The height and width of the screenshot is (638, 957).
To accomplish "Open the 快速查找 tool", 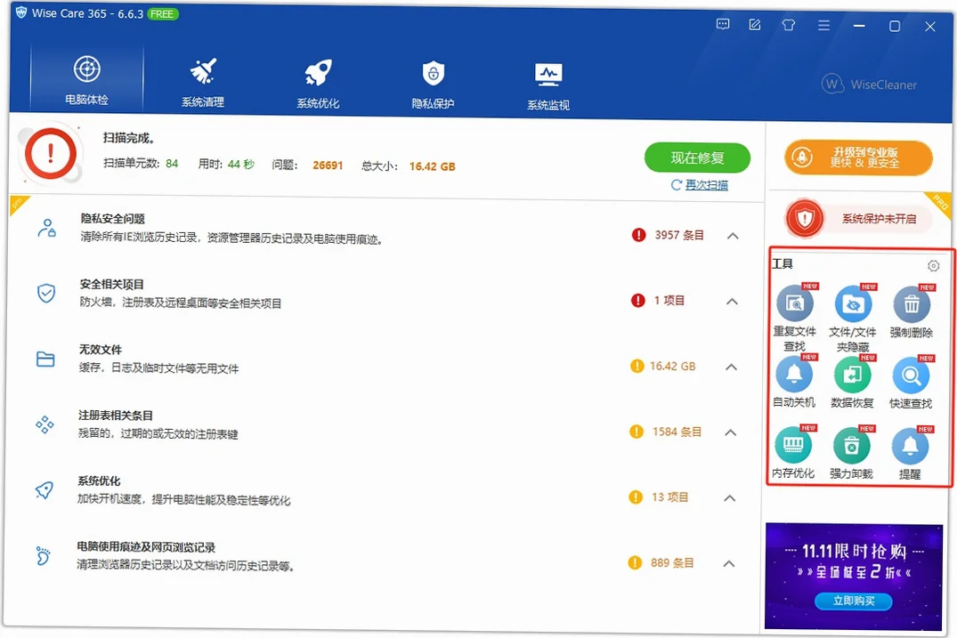I will pyautogui.click(x=911, y=383).
